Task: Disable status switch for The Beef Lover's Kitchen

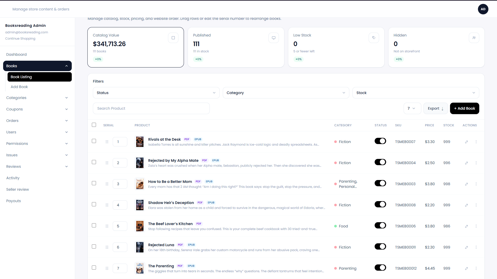Action: [x=380, y=225]
